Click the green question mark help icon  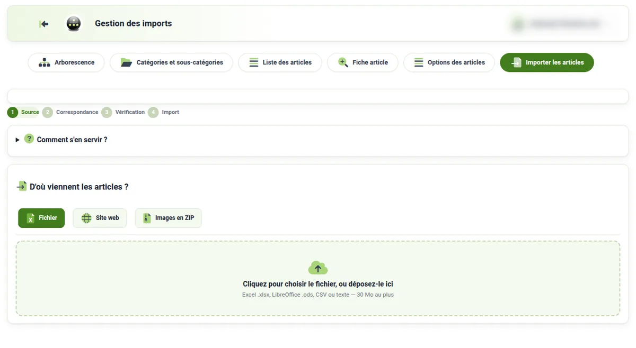[x=29, y=139]
